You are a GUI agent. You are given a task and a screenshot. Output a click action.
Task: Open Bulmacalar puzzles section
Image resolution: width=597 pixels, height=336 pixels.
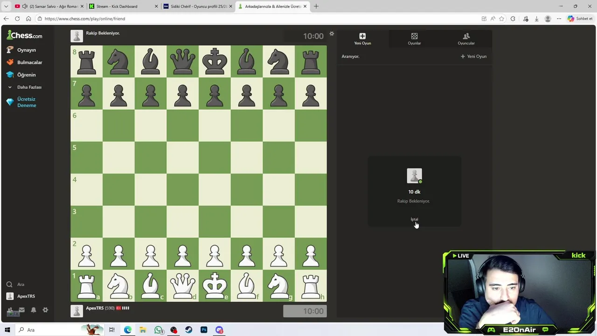point(24,62)
